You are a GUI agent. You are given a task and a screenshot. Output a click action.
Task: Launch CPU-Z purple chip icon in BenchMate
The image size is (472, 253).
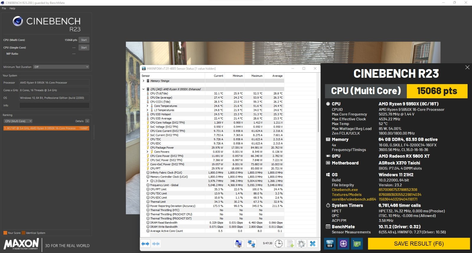343,244
